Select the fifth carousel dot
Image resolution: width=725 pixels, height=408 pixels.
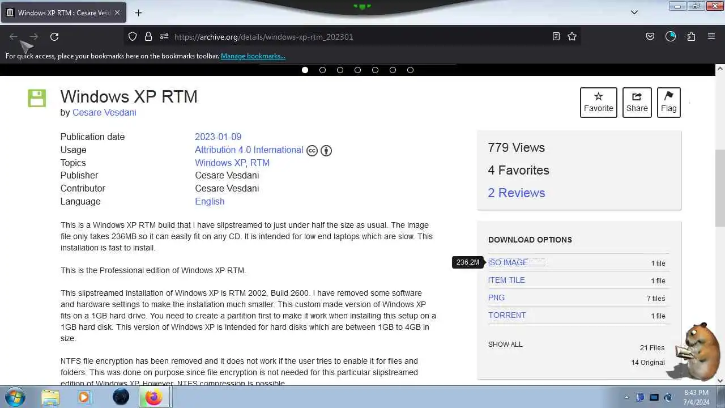click(375, 70)
